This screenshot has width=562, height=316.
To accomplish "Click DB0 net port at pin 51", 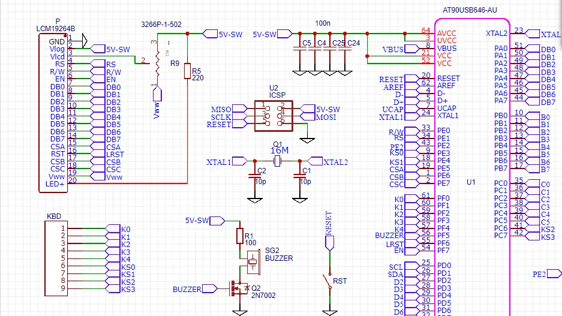I will click(x=533, y=49).
